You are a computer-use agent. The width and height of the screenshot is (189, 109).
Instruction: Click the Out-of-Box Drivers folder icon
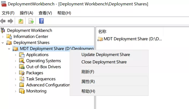point(22,67)
